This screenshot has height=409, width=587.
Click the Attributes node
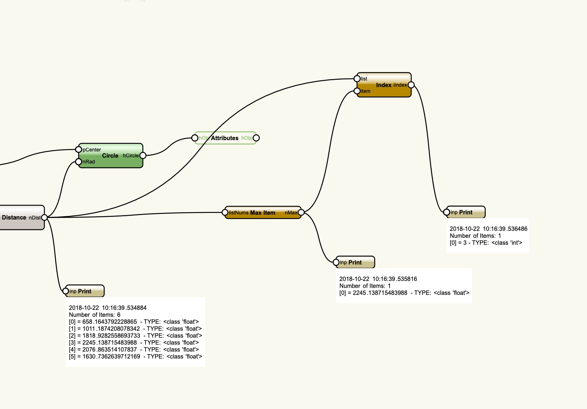click(x=224, y=138)
